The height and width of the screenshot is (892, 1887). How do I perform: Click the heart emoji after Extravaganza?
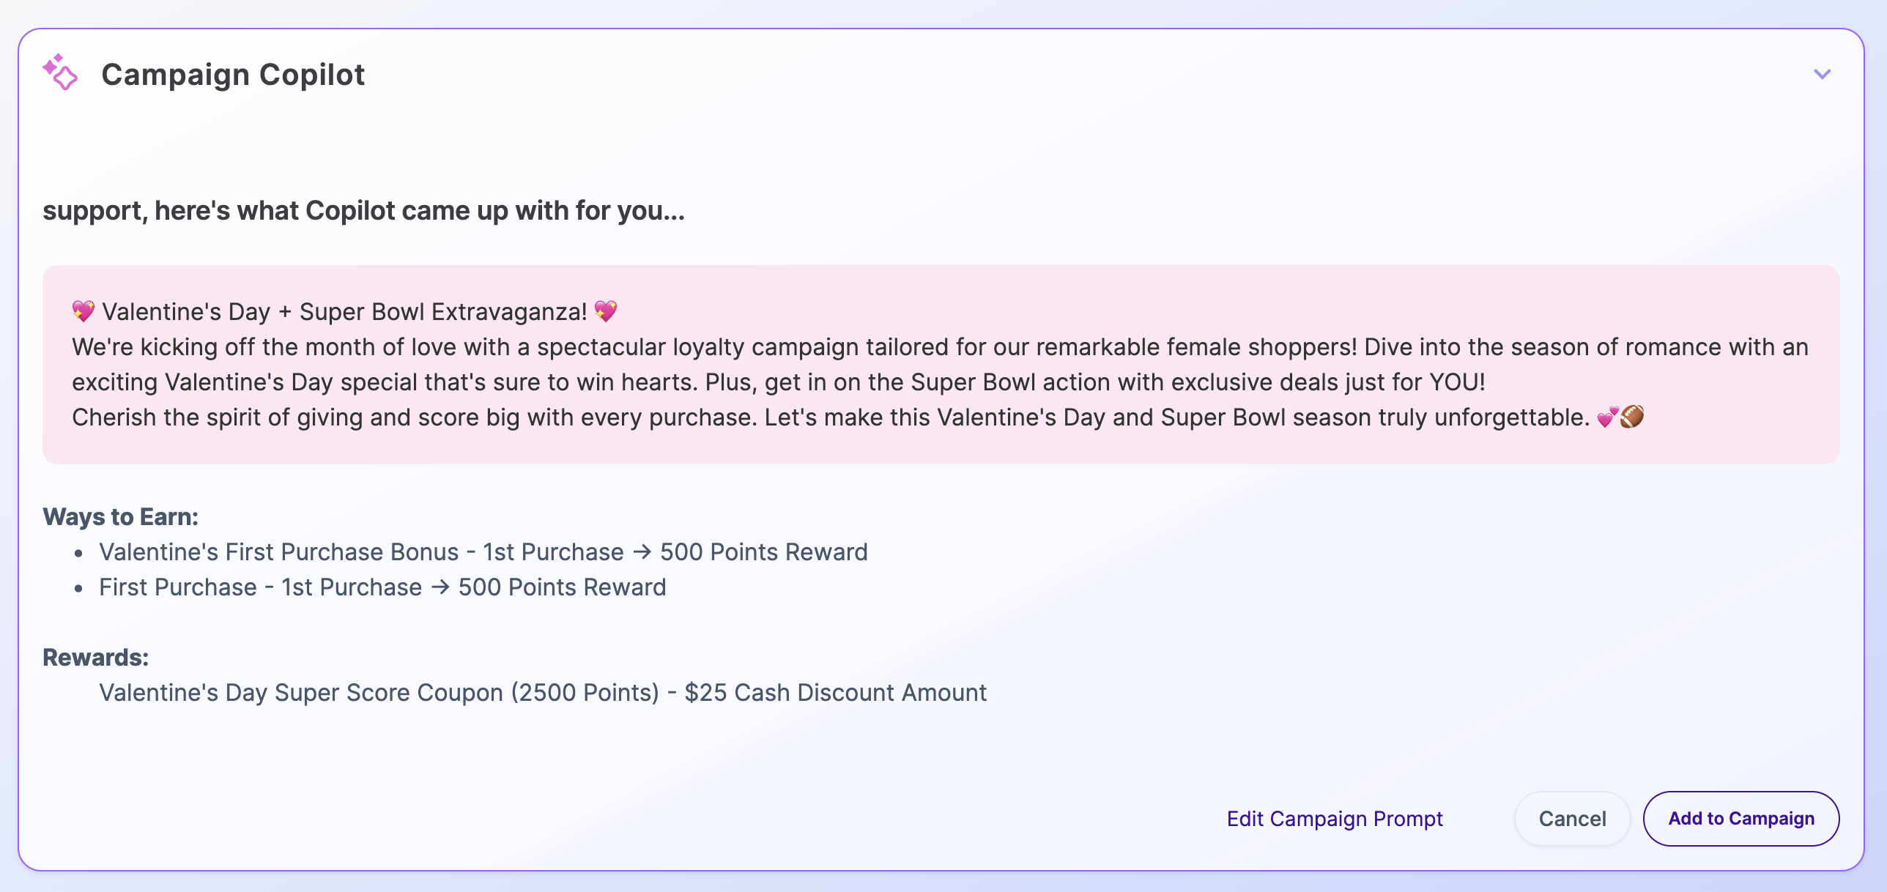(606, 311)
